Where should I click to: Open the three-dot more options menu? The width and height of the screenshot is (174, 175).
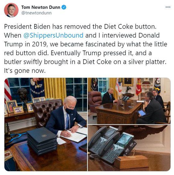tap(168, 7)
